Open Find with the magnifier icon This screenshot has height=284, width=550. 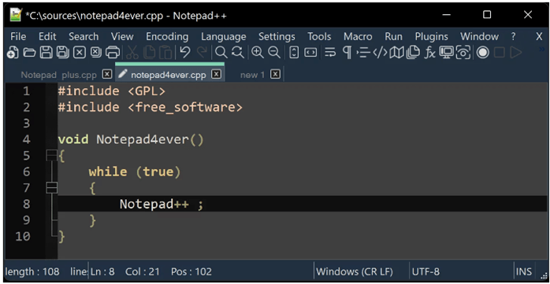(221, 53)
